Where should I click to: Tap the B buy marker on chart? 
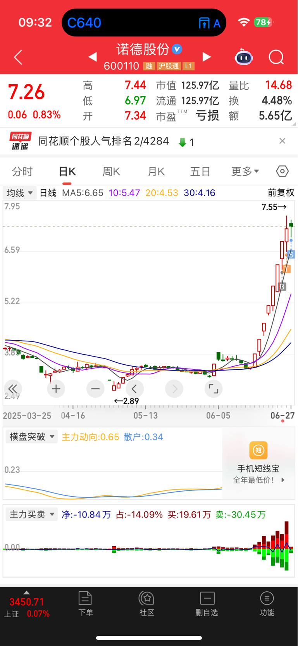tap(282, 287)
